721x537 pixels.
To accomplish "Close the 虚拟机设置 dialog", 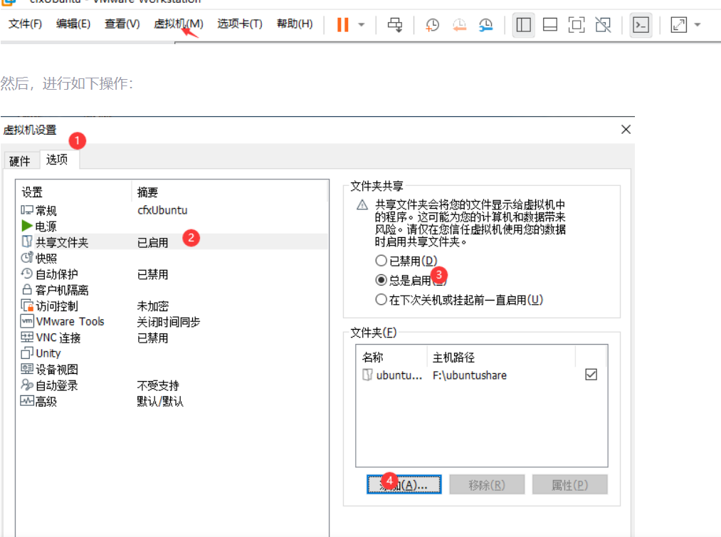I will coord(626,130).
